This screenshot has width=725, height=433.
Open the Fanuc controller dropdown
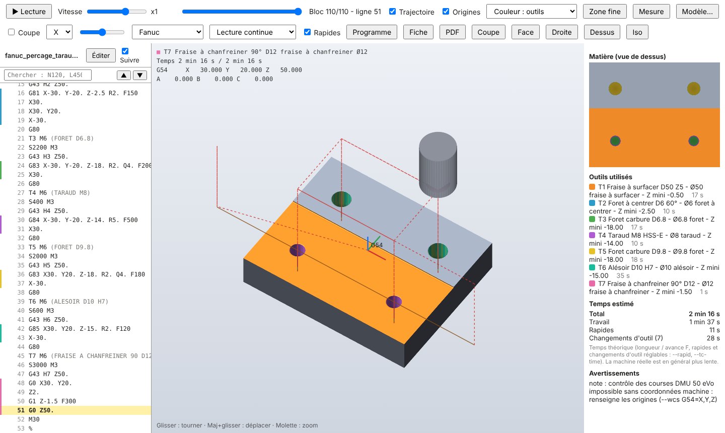click(x=168, y=32)
